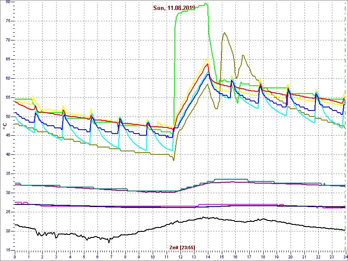Click hour 3 on the time axis
Screen dimensions: 348x261
tap(56, 257)
